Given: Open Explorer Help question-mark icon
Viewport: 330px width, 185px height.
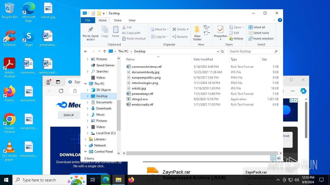Looking at the screenshot, I should (280, 20).
